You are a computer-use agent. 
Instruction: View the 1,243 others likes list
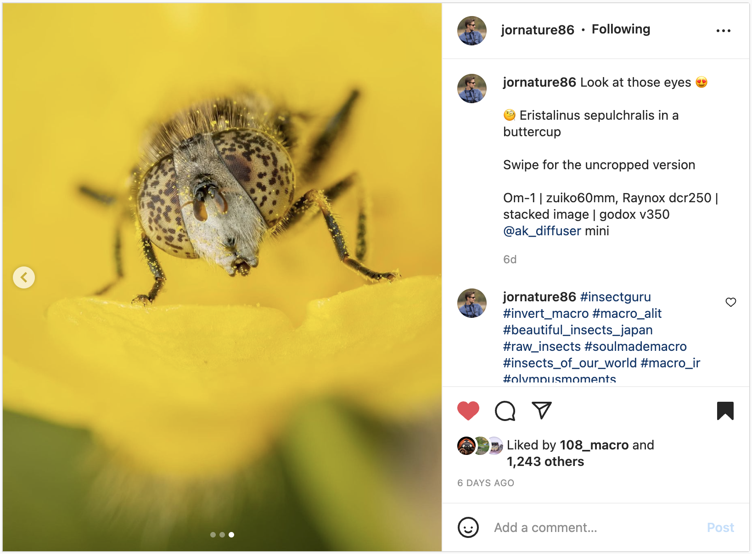click(x=545, y=461)
